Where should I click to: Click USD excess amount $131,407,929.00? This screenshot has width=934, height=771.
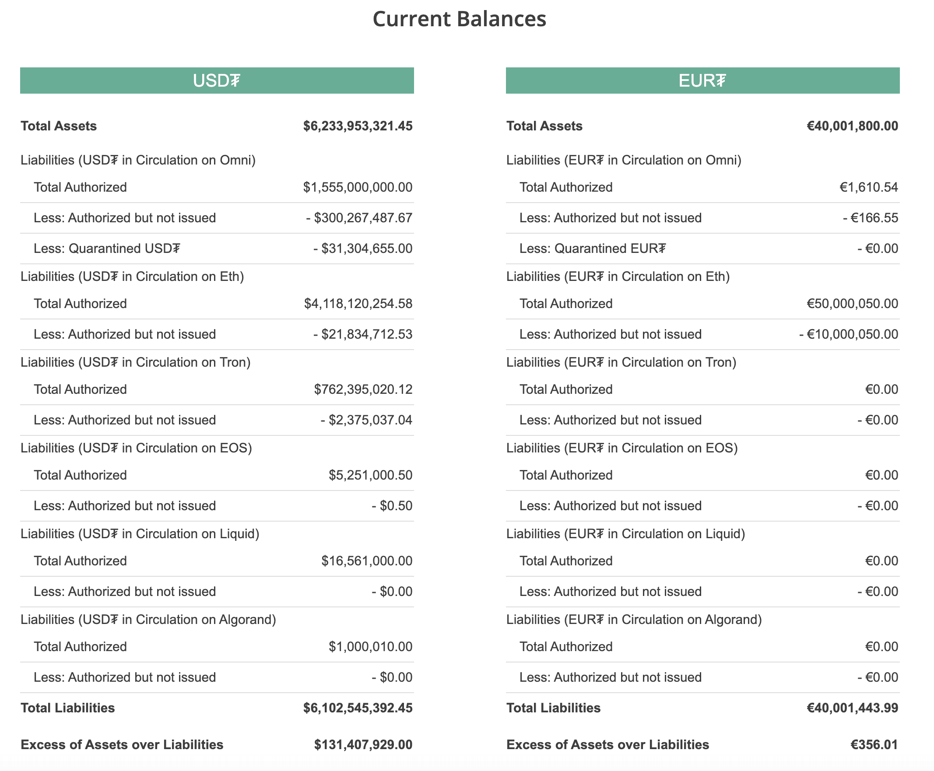pos(363,745)
